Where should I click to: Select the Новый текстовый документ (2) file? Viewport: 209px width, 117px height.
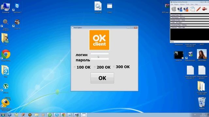click(190, 72)
